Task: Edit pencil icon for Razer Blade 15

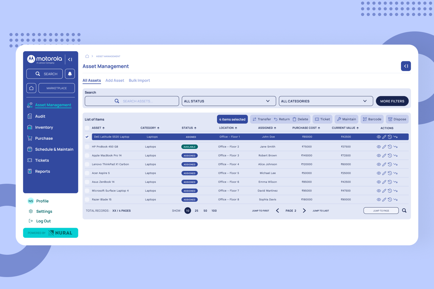Action: 384,199
